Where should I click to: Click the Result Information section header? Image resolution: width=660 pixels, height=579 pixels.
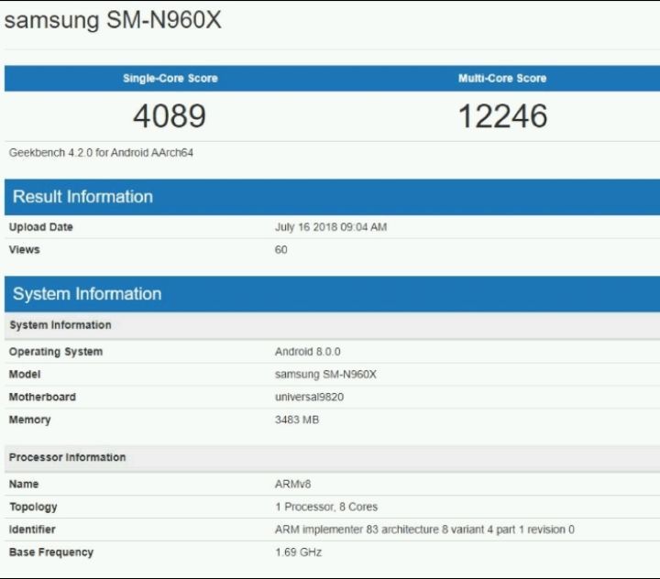(332, 197)
